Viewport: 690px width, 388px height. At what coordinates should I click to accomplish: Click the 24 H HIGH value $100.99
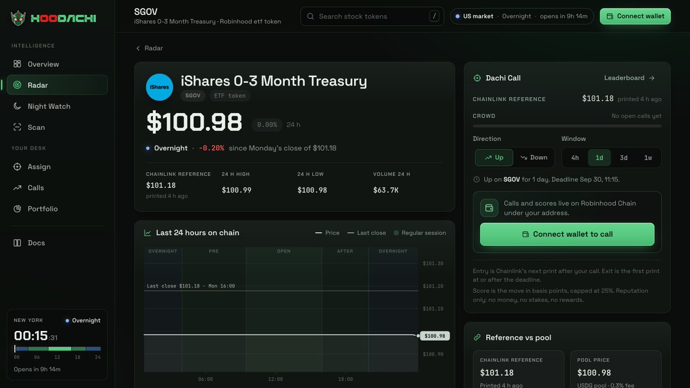[x=236, y=190]
